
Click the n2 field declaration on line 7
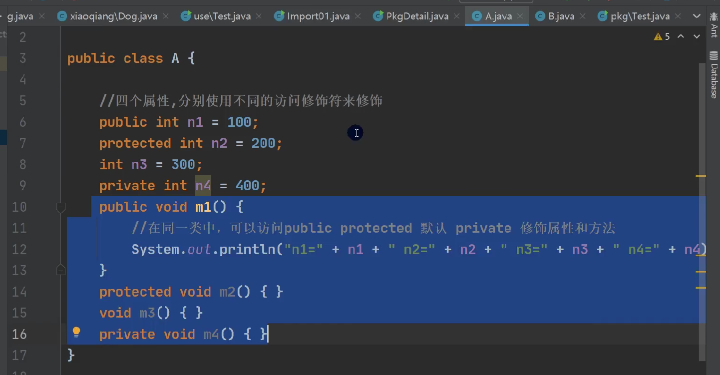coord(219,143)
